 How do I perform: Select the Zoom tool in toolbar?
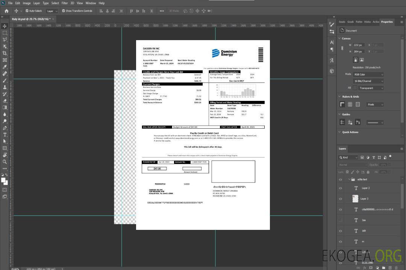tap(5, 162)
